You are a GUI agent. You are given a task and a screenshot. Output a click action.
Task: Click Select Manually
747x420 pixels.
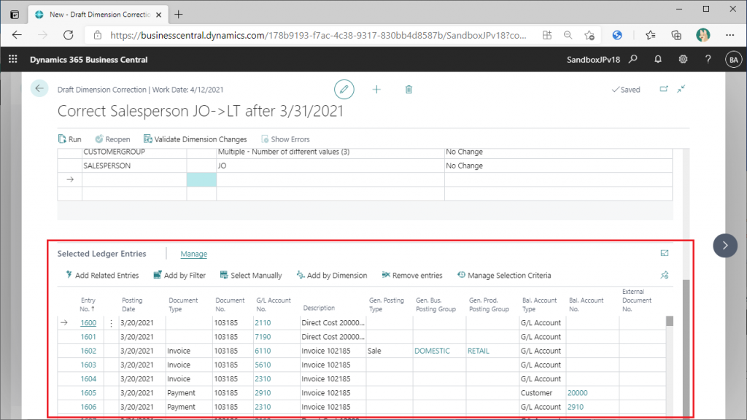(251, 275)
